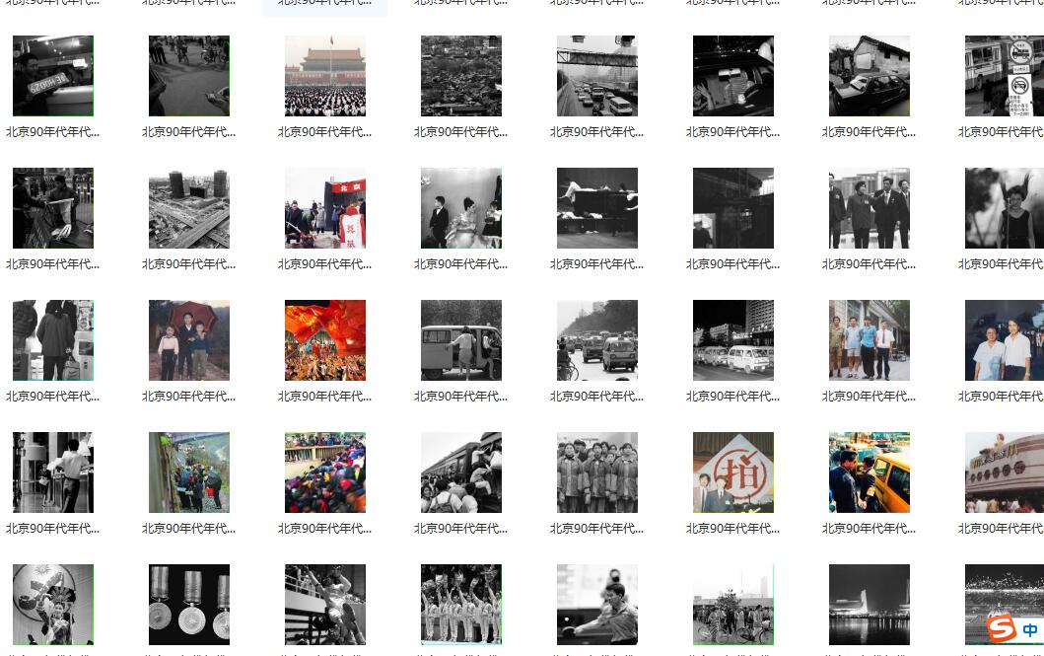Select the athletes waving with bouquets photo
Image resolution: width=1044 pixels, height=656 pixels.
(461, 604)
